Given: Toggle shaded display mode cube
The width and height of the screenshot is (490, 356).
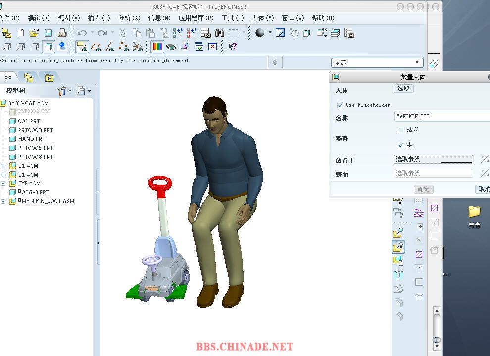Looking at the screenshot, I should (48, 47).
